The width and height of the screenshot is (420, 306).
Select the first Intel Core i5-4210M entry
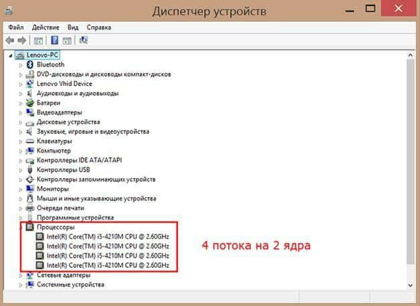tap(108, 236)
